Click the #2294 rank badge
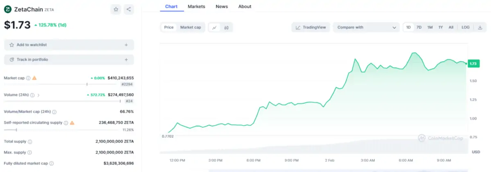The width and height of the screenshot is (491, 172). (x=127, y=84)
